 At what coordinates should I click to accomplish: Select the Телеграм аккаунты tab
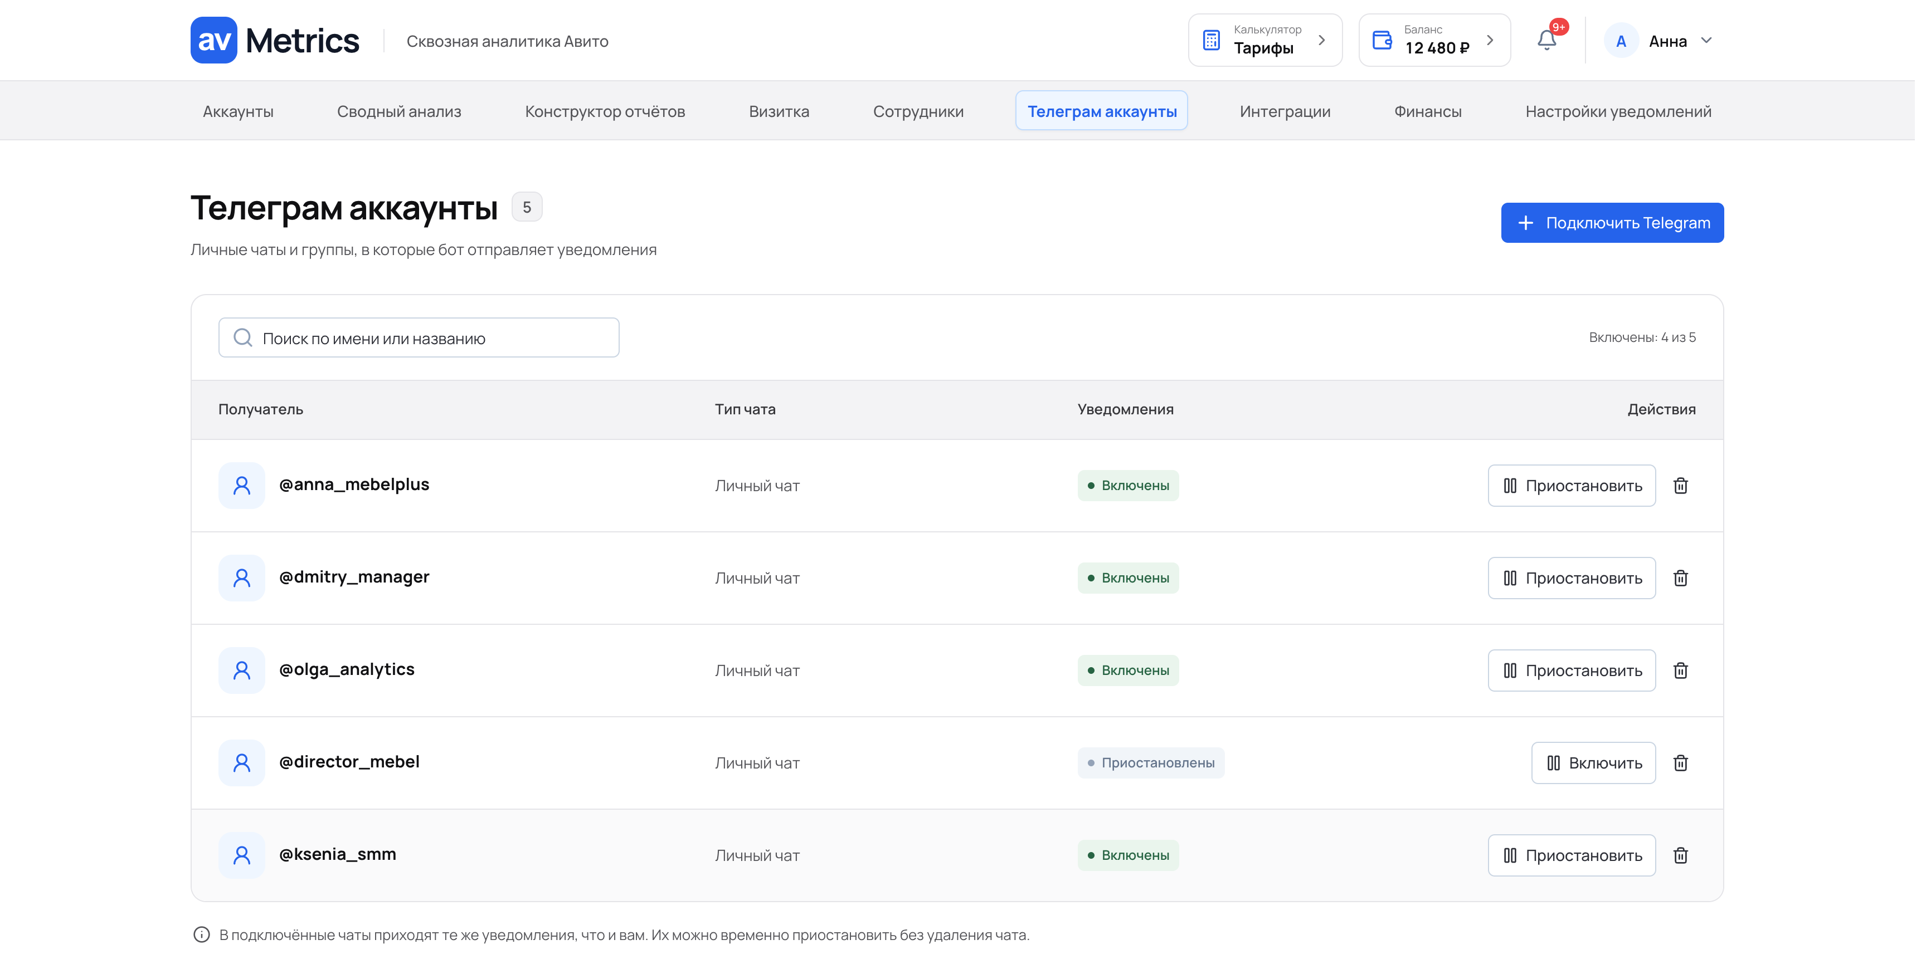(1101, 111)
